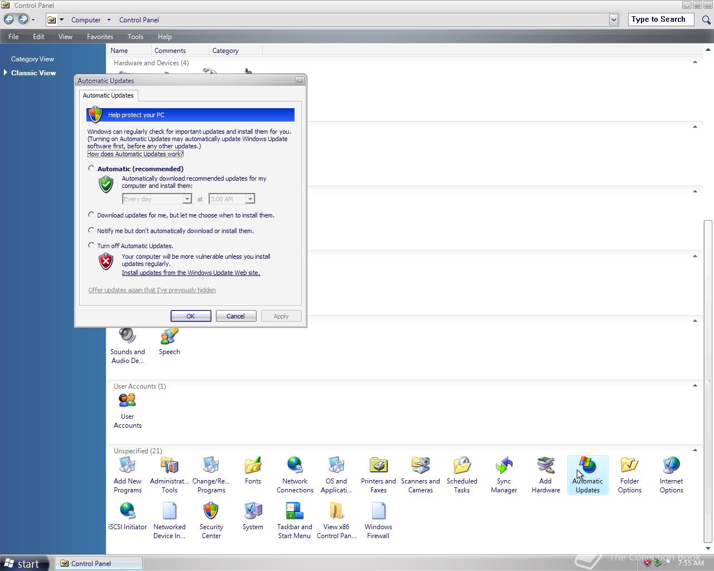Open the Speech icon

tap(169, 341)
